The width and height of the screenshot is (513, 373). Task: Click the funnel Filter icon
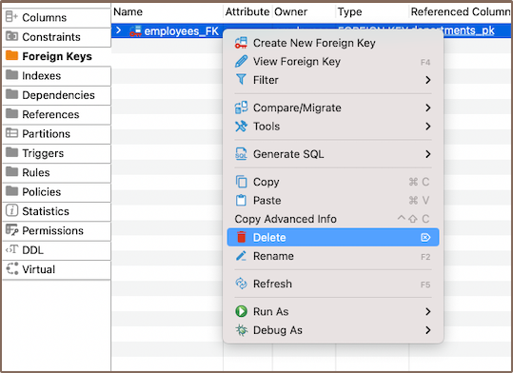[241, 80]
